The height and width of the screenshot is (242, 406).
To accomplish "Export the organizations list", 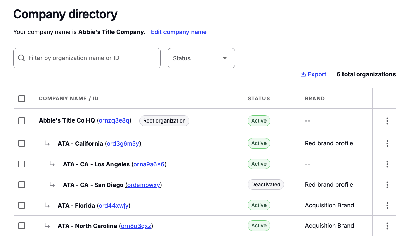I will [x=313, y=74].
